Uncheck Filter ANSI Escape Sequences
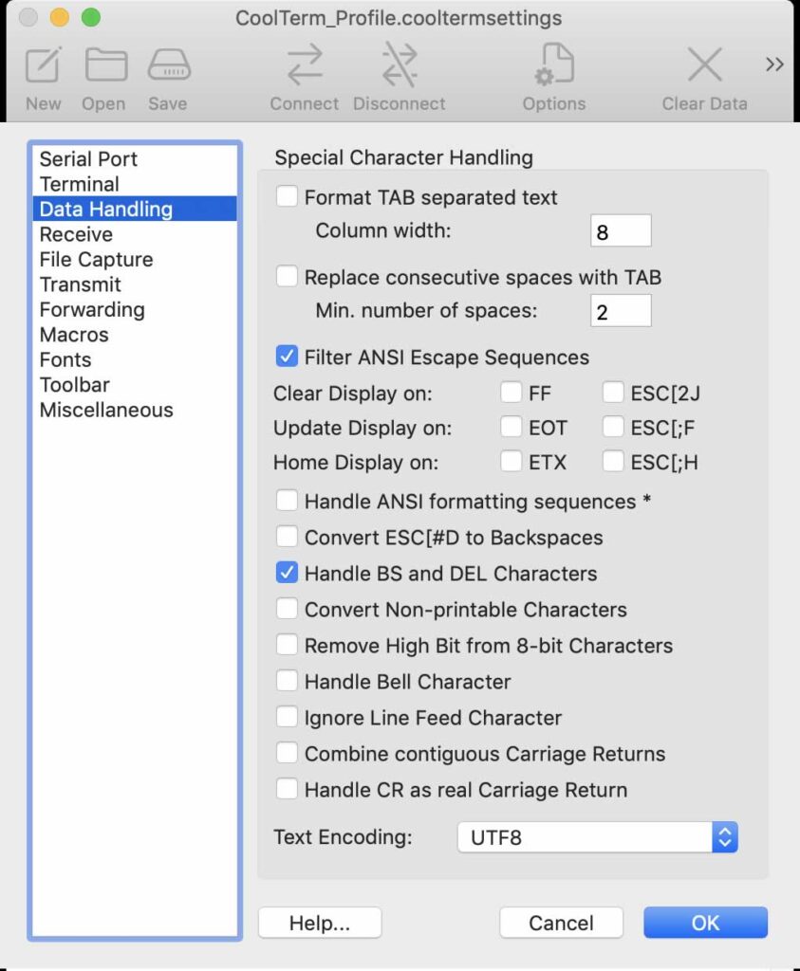The height and width of the screenshot is (971, 800). [x=287, y=357]
